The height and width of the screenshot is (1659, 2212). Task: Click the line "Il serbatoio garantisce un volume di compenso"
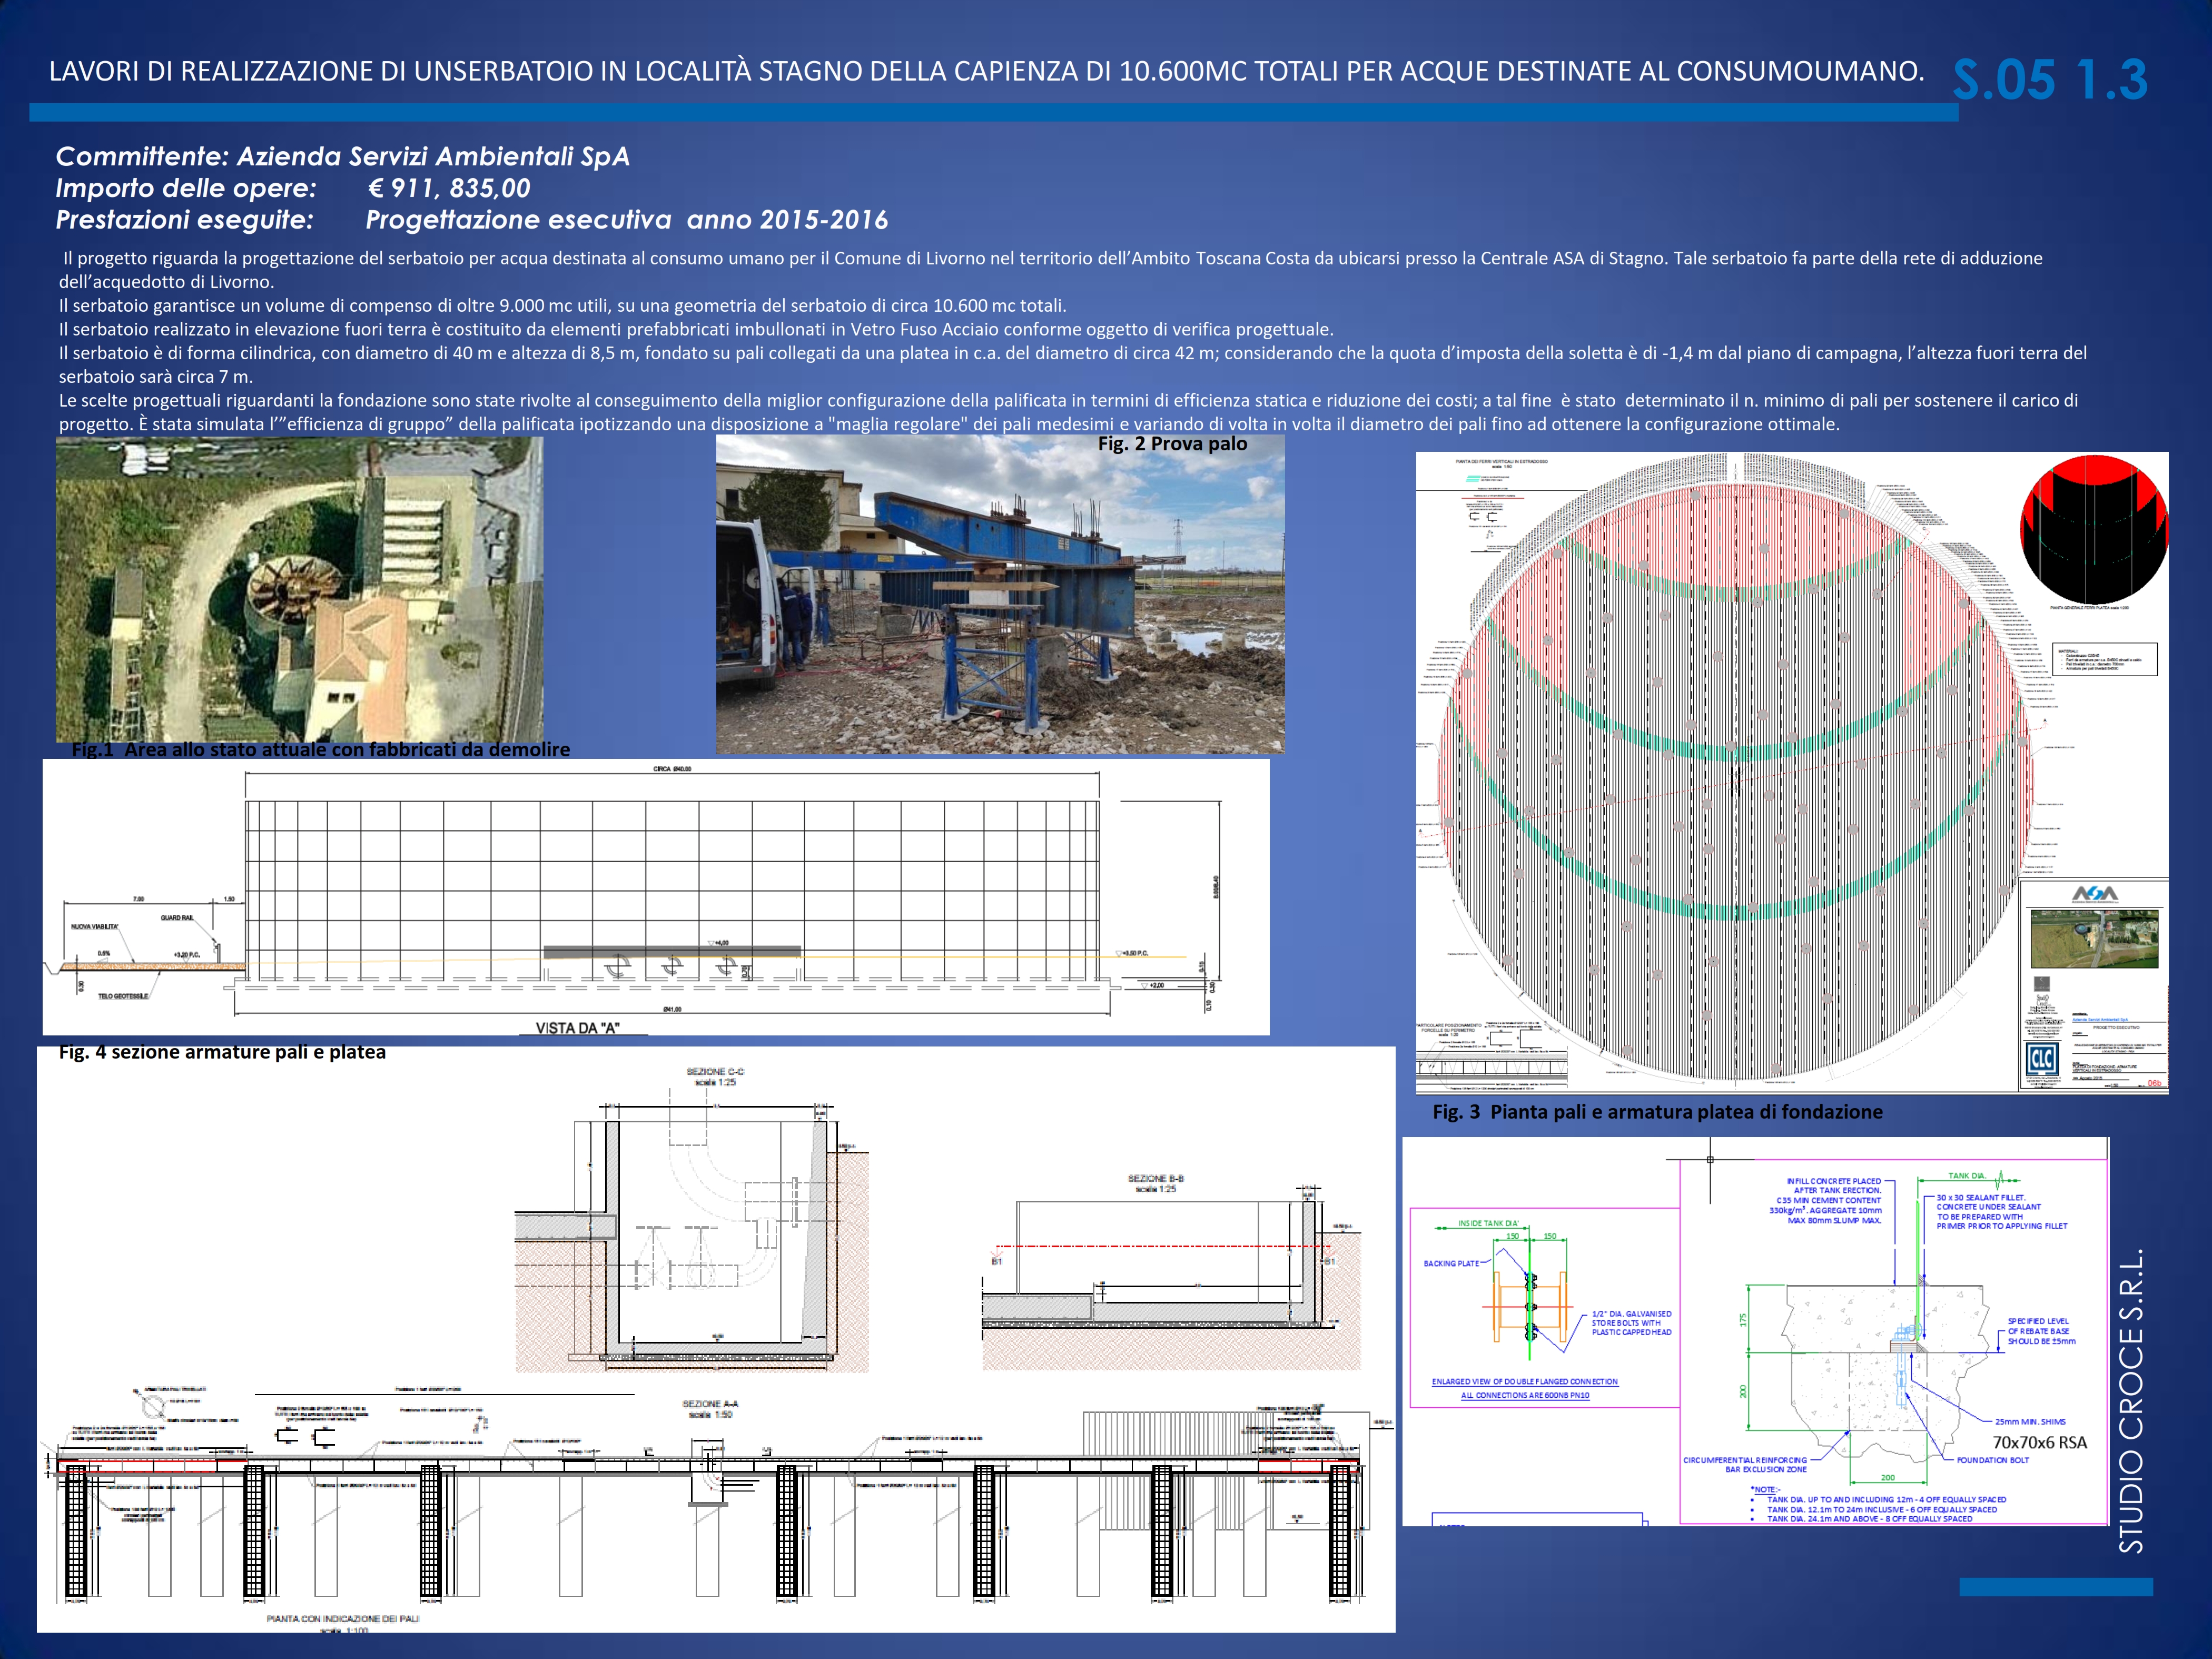(x=563, y=305)
